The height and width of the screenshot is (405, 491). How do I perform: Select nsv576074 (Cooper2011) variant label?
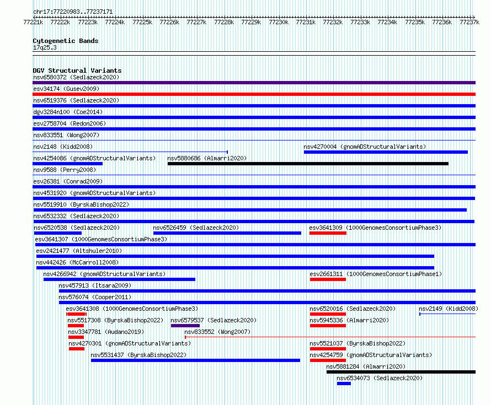point(95,297)
